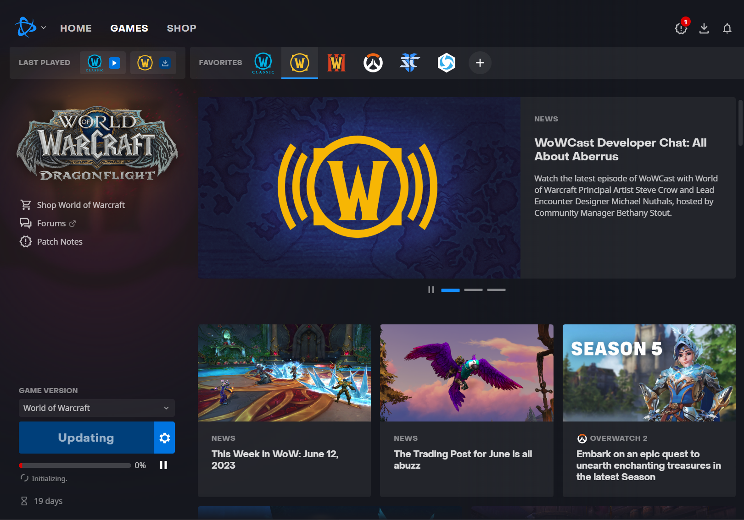
Task: Click the update progress bar
Action: [75, 465]
